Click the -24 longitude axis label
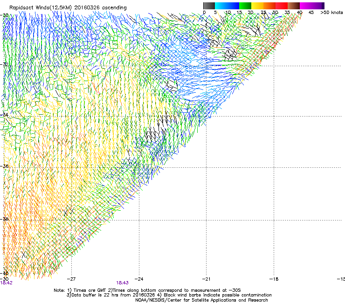 coord(139,279)
